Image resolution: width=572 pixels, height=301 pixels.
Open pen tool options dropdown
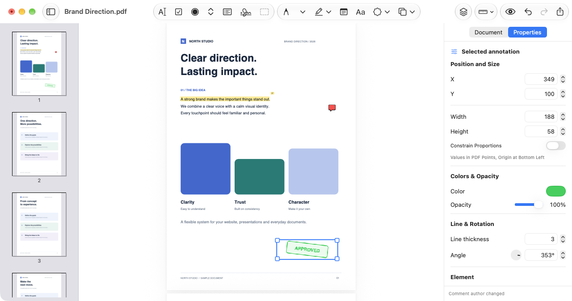tap(303, 12)
